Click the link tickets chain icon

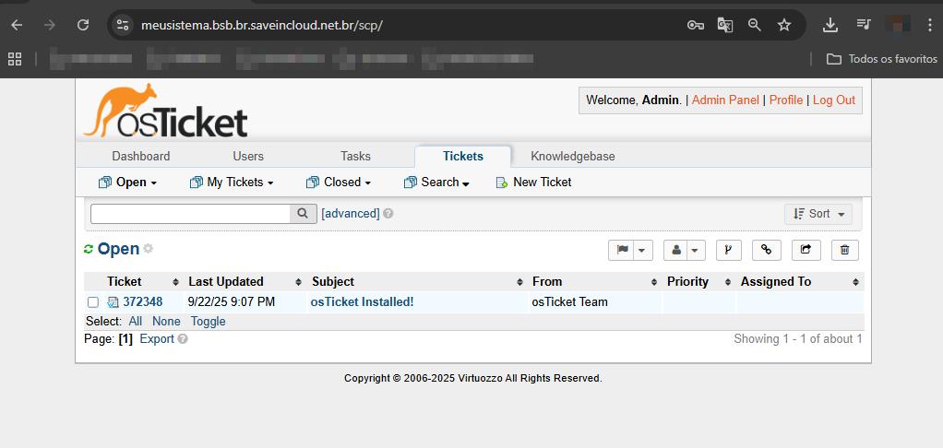tap(766, 250)
